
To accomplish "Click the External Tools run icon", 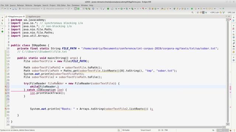I will tap(132, 9).
